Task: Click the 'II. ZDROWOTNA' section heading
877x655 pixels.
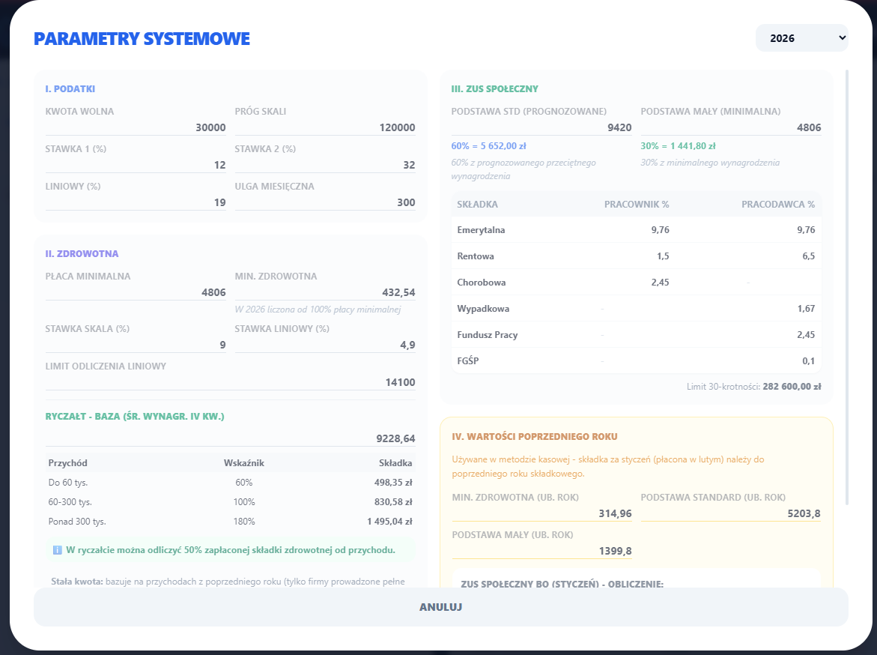Action: pyautogui.click(x=82, y=253)
